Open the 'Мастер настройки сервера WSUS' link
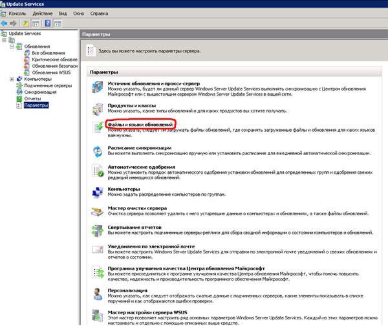This screenshot has height=333, width=388. coord(148,312)
